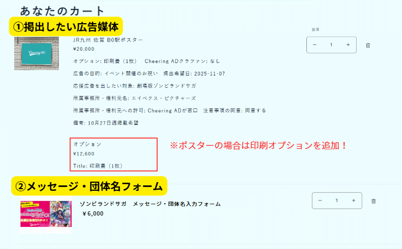Screen dimensions: 402x249
Task: Click quantity field of JR九州 poster item
Action: (331, 45)
